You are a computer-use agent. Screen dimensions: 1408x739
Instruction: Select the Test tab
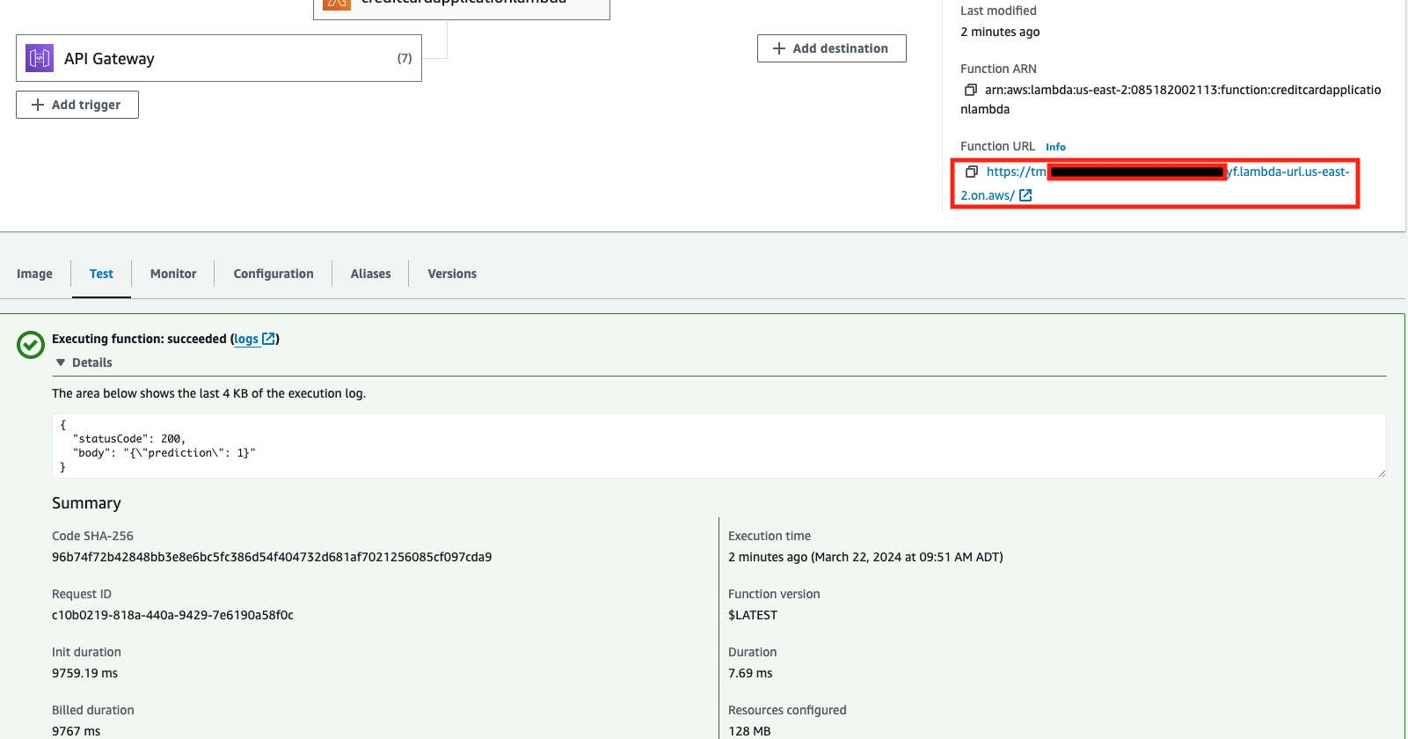(101, 274)
